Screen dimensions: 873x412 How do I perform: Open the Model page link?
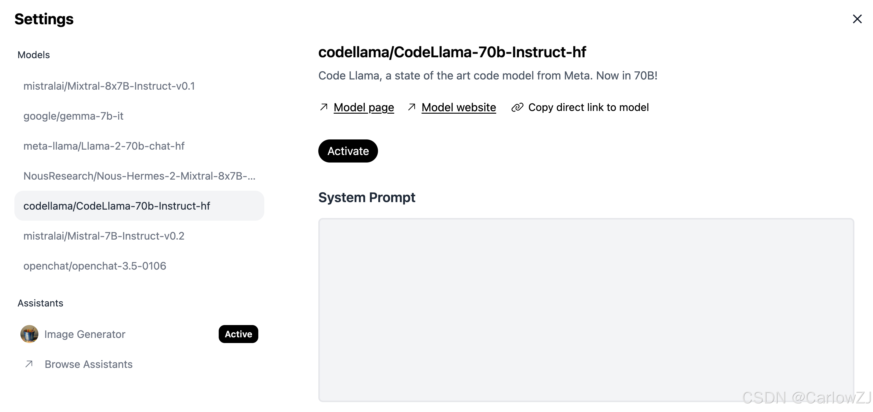click(x=364, y=107)
